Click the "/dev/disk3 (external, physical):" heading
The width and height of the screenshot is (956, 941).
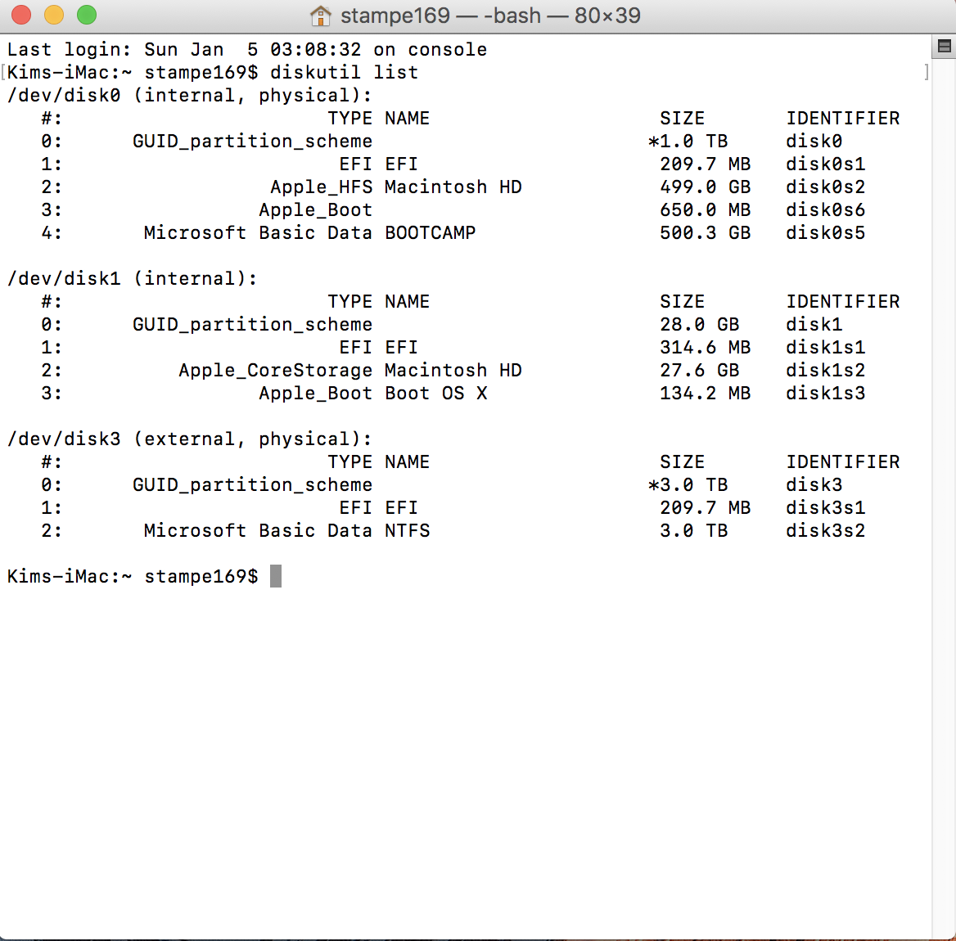[190, 439]
